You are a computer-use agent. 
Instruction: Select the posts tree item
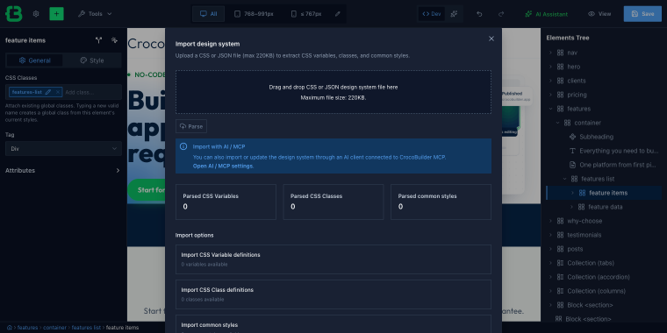[575, 249]
